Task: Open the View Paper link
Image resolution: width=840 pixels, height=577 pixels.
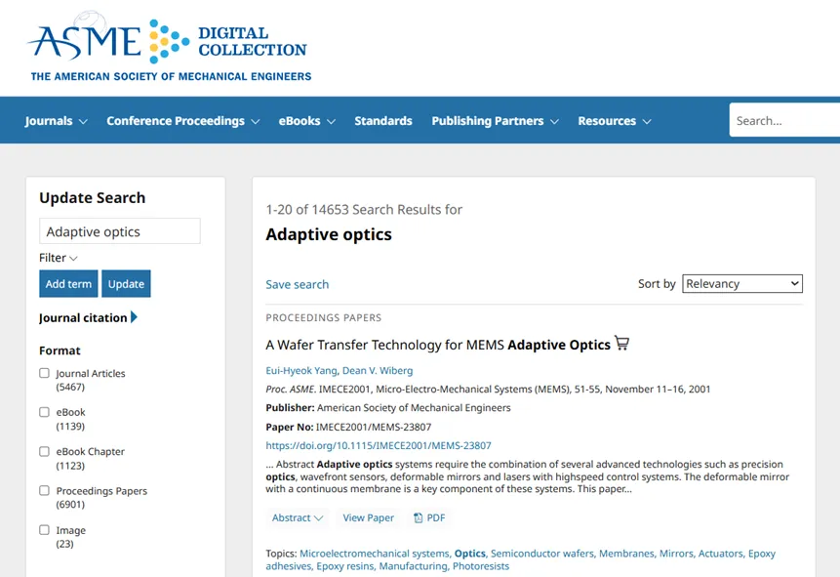Action: pyautogui.click(x=368, y=517)
